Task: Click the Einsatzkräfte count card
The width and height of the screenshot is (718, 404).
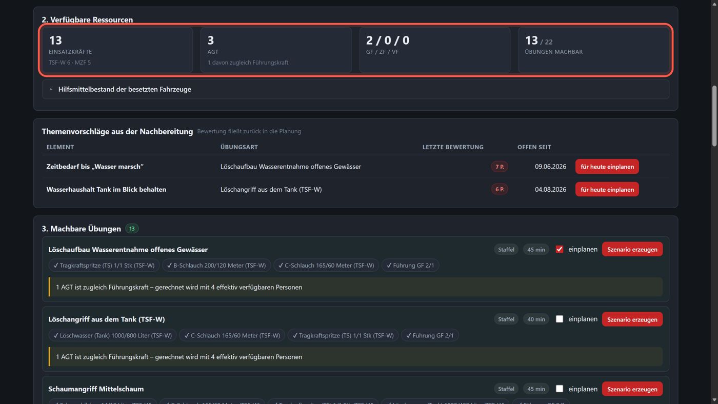Action: point(117,50)
